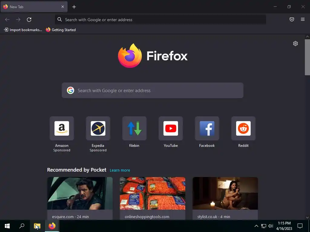Click the Expedia Sponsored label
Image resolution: width=310 pixels, height=232 pixels.
pyautogui.click(x=98, y=150)
